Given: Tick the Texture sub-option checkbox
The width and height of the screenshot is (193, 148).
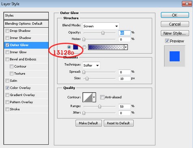Looking at the screenshot, I should click(x=12, y=74).
